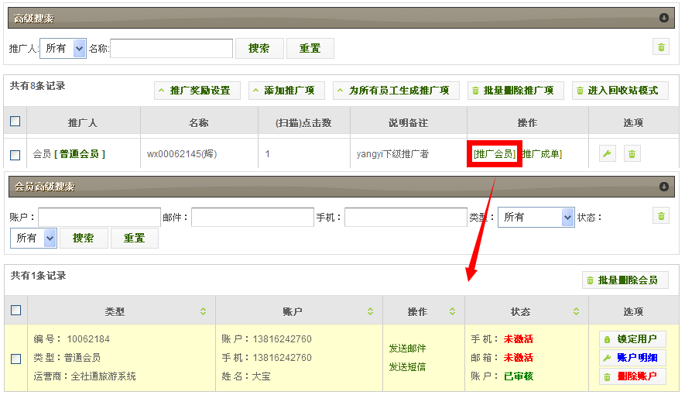Click the 锁定用户 button
Image resolution: width=685 pixels, height=395 pixels.
[x=632, y=339]
